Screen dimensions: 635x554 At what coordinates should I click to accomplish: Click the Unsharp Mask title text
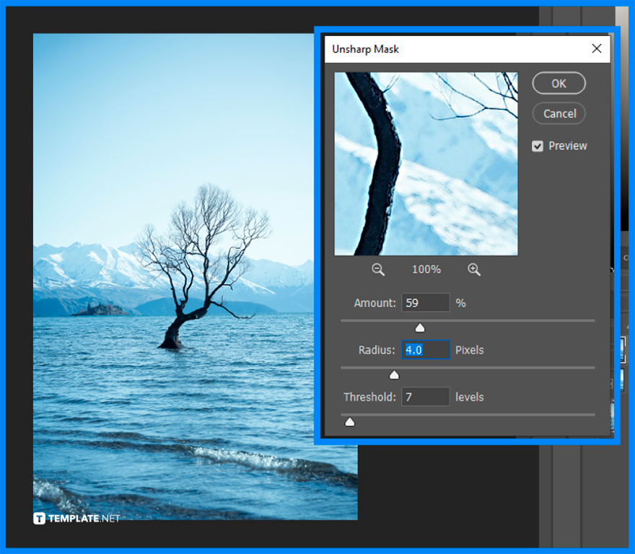coord(365,49)
